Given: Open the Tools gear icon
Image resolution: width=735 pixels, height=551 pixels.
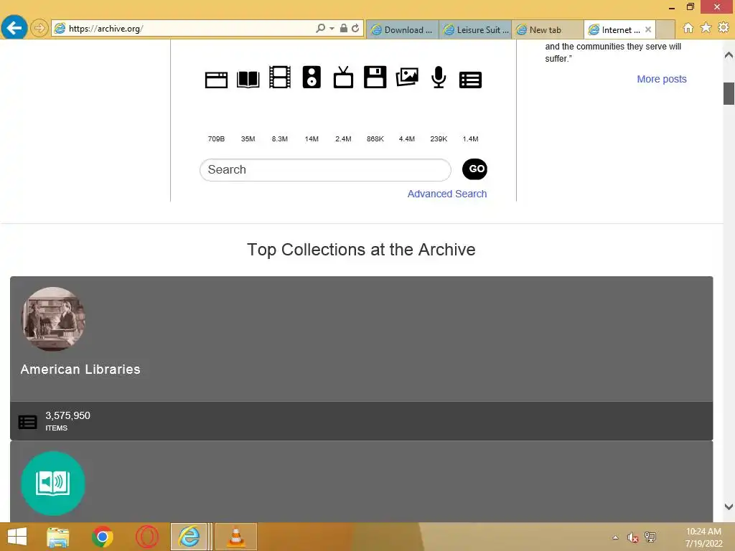Looking at the screenshot, I should coord(724,28).
